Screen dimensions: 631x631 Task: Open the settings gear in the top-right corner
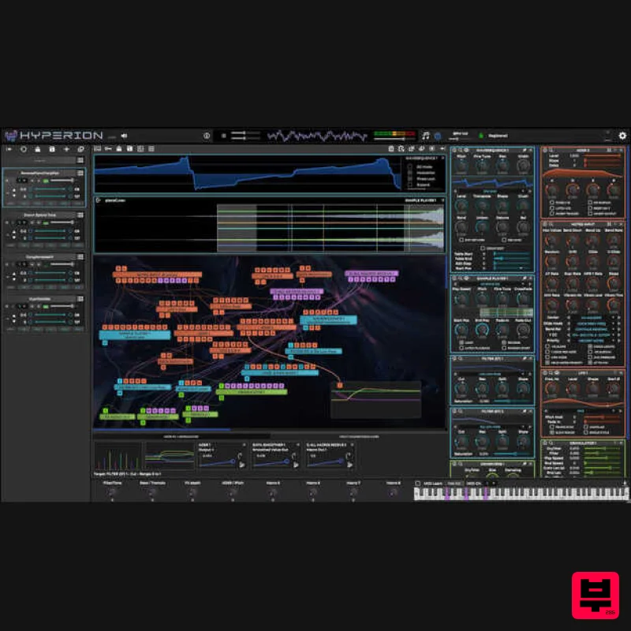click(622, 136)
